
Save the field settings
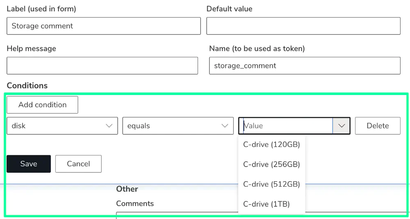(x=29, y=164)
